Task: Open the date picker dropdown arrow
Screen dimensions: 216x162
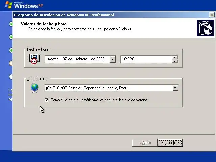Action: (x=113, y=59)
